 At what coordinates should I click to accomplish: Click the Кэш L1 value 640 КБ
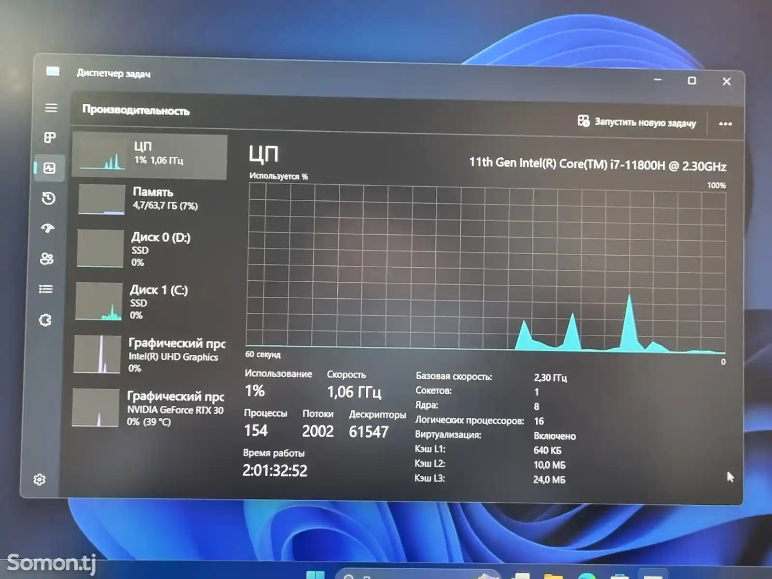[547, 450]
